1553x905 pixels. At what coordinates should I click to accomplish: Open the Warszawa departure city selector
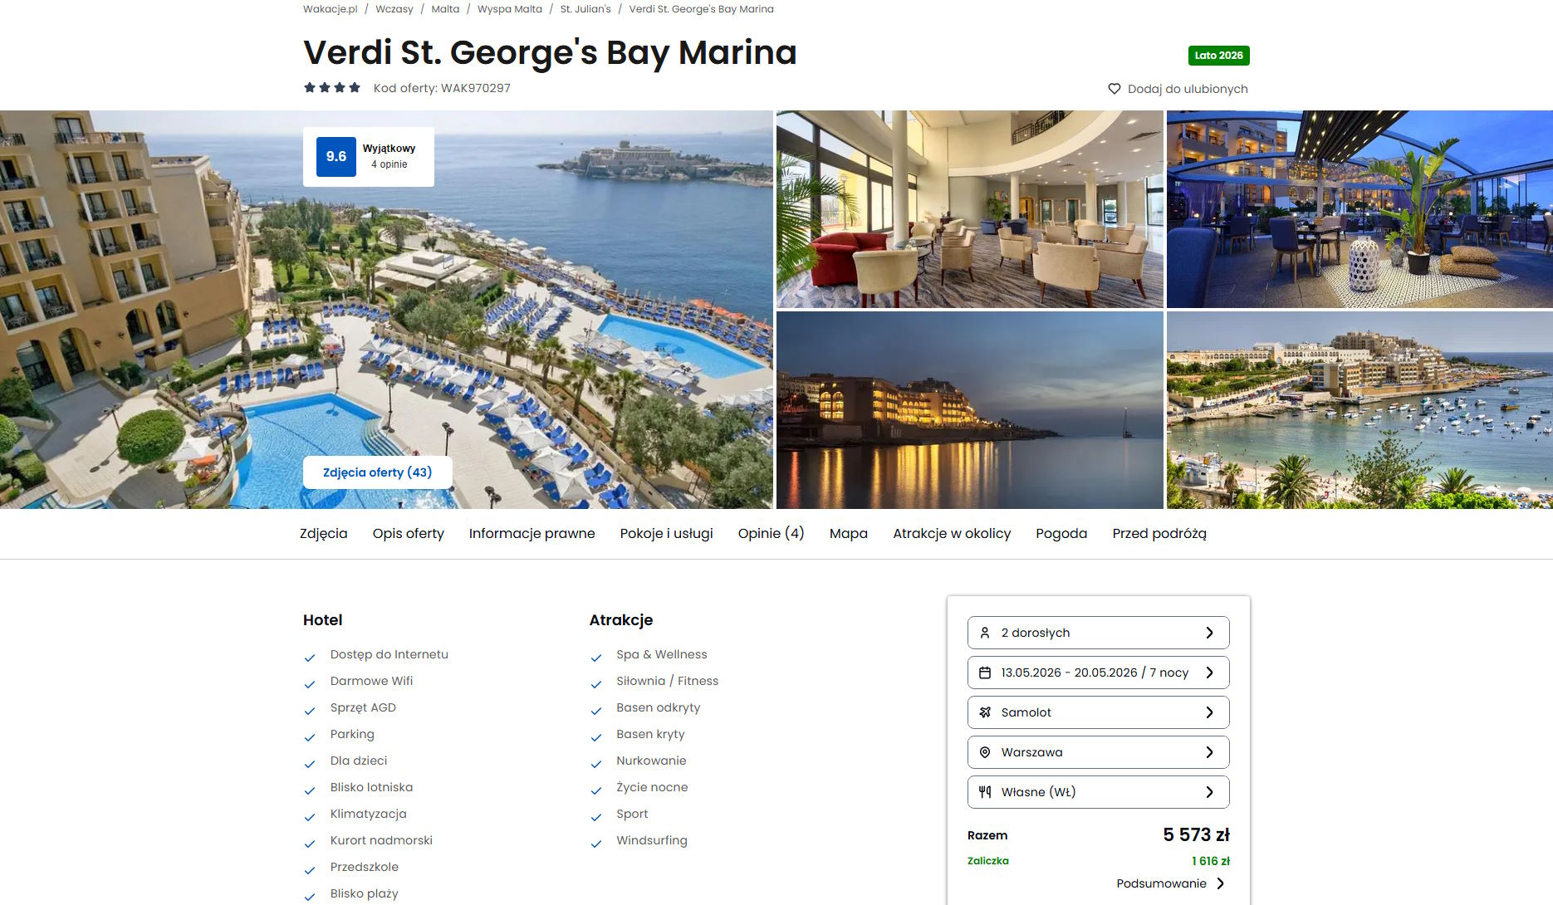click(1099, 752)
